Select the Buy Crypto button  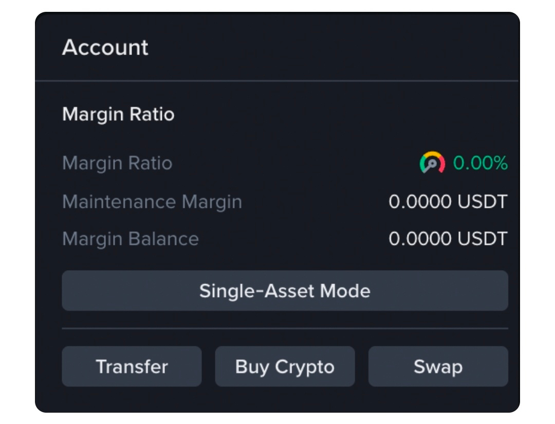point(285,366)
